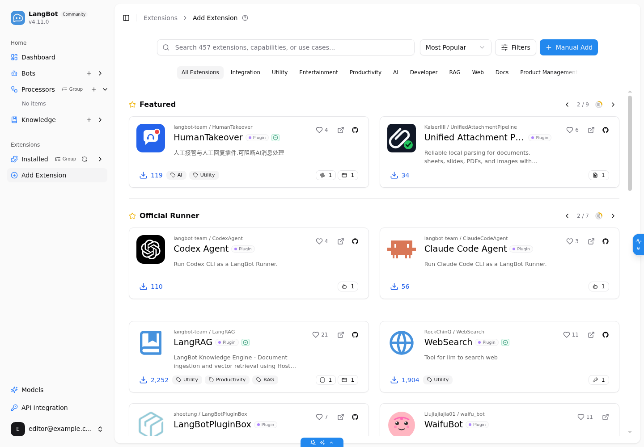
Task: Go to next Featured page arrow
Action: (613, 105)
